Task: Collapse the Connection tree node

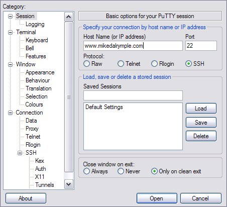Action: pos(11,113)
